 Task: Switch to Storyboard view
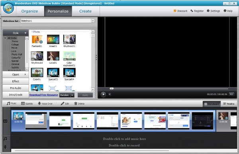[x=212, y=104]
